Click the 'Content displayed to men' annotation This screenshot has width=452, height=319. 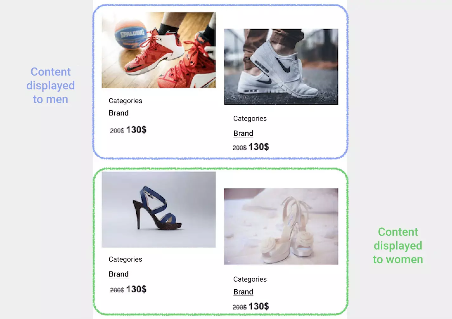(51, 86)
